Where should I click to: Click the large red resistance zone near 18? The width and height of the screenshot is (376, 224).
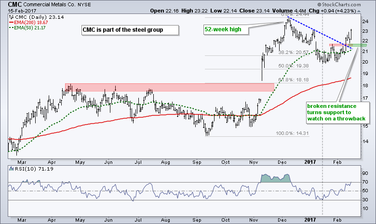(169, 87)
